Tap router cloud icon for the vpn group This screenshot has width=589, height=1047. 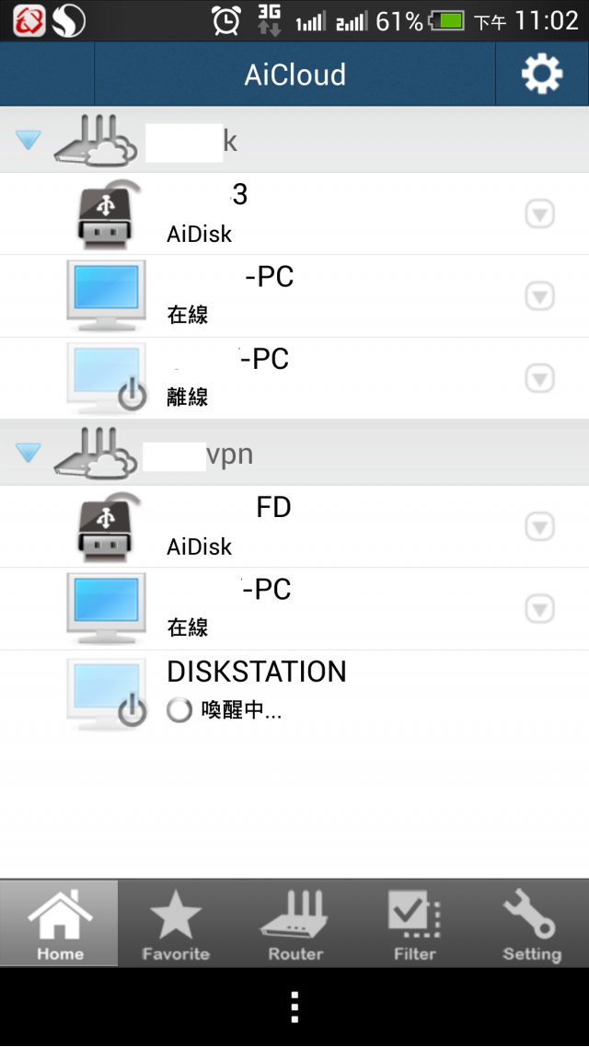point(96,454)
